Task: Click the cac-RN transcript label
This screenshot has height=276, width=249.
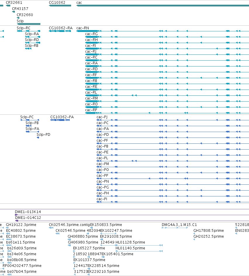Action: 83,28
